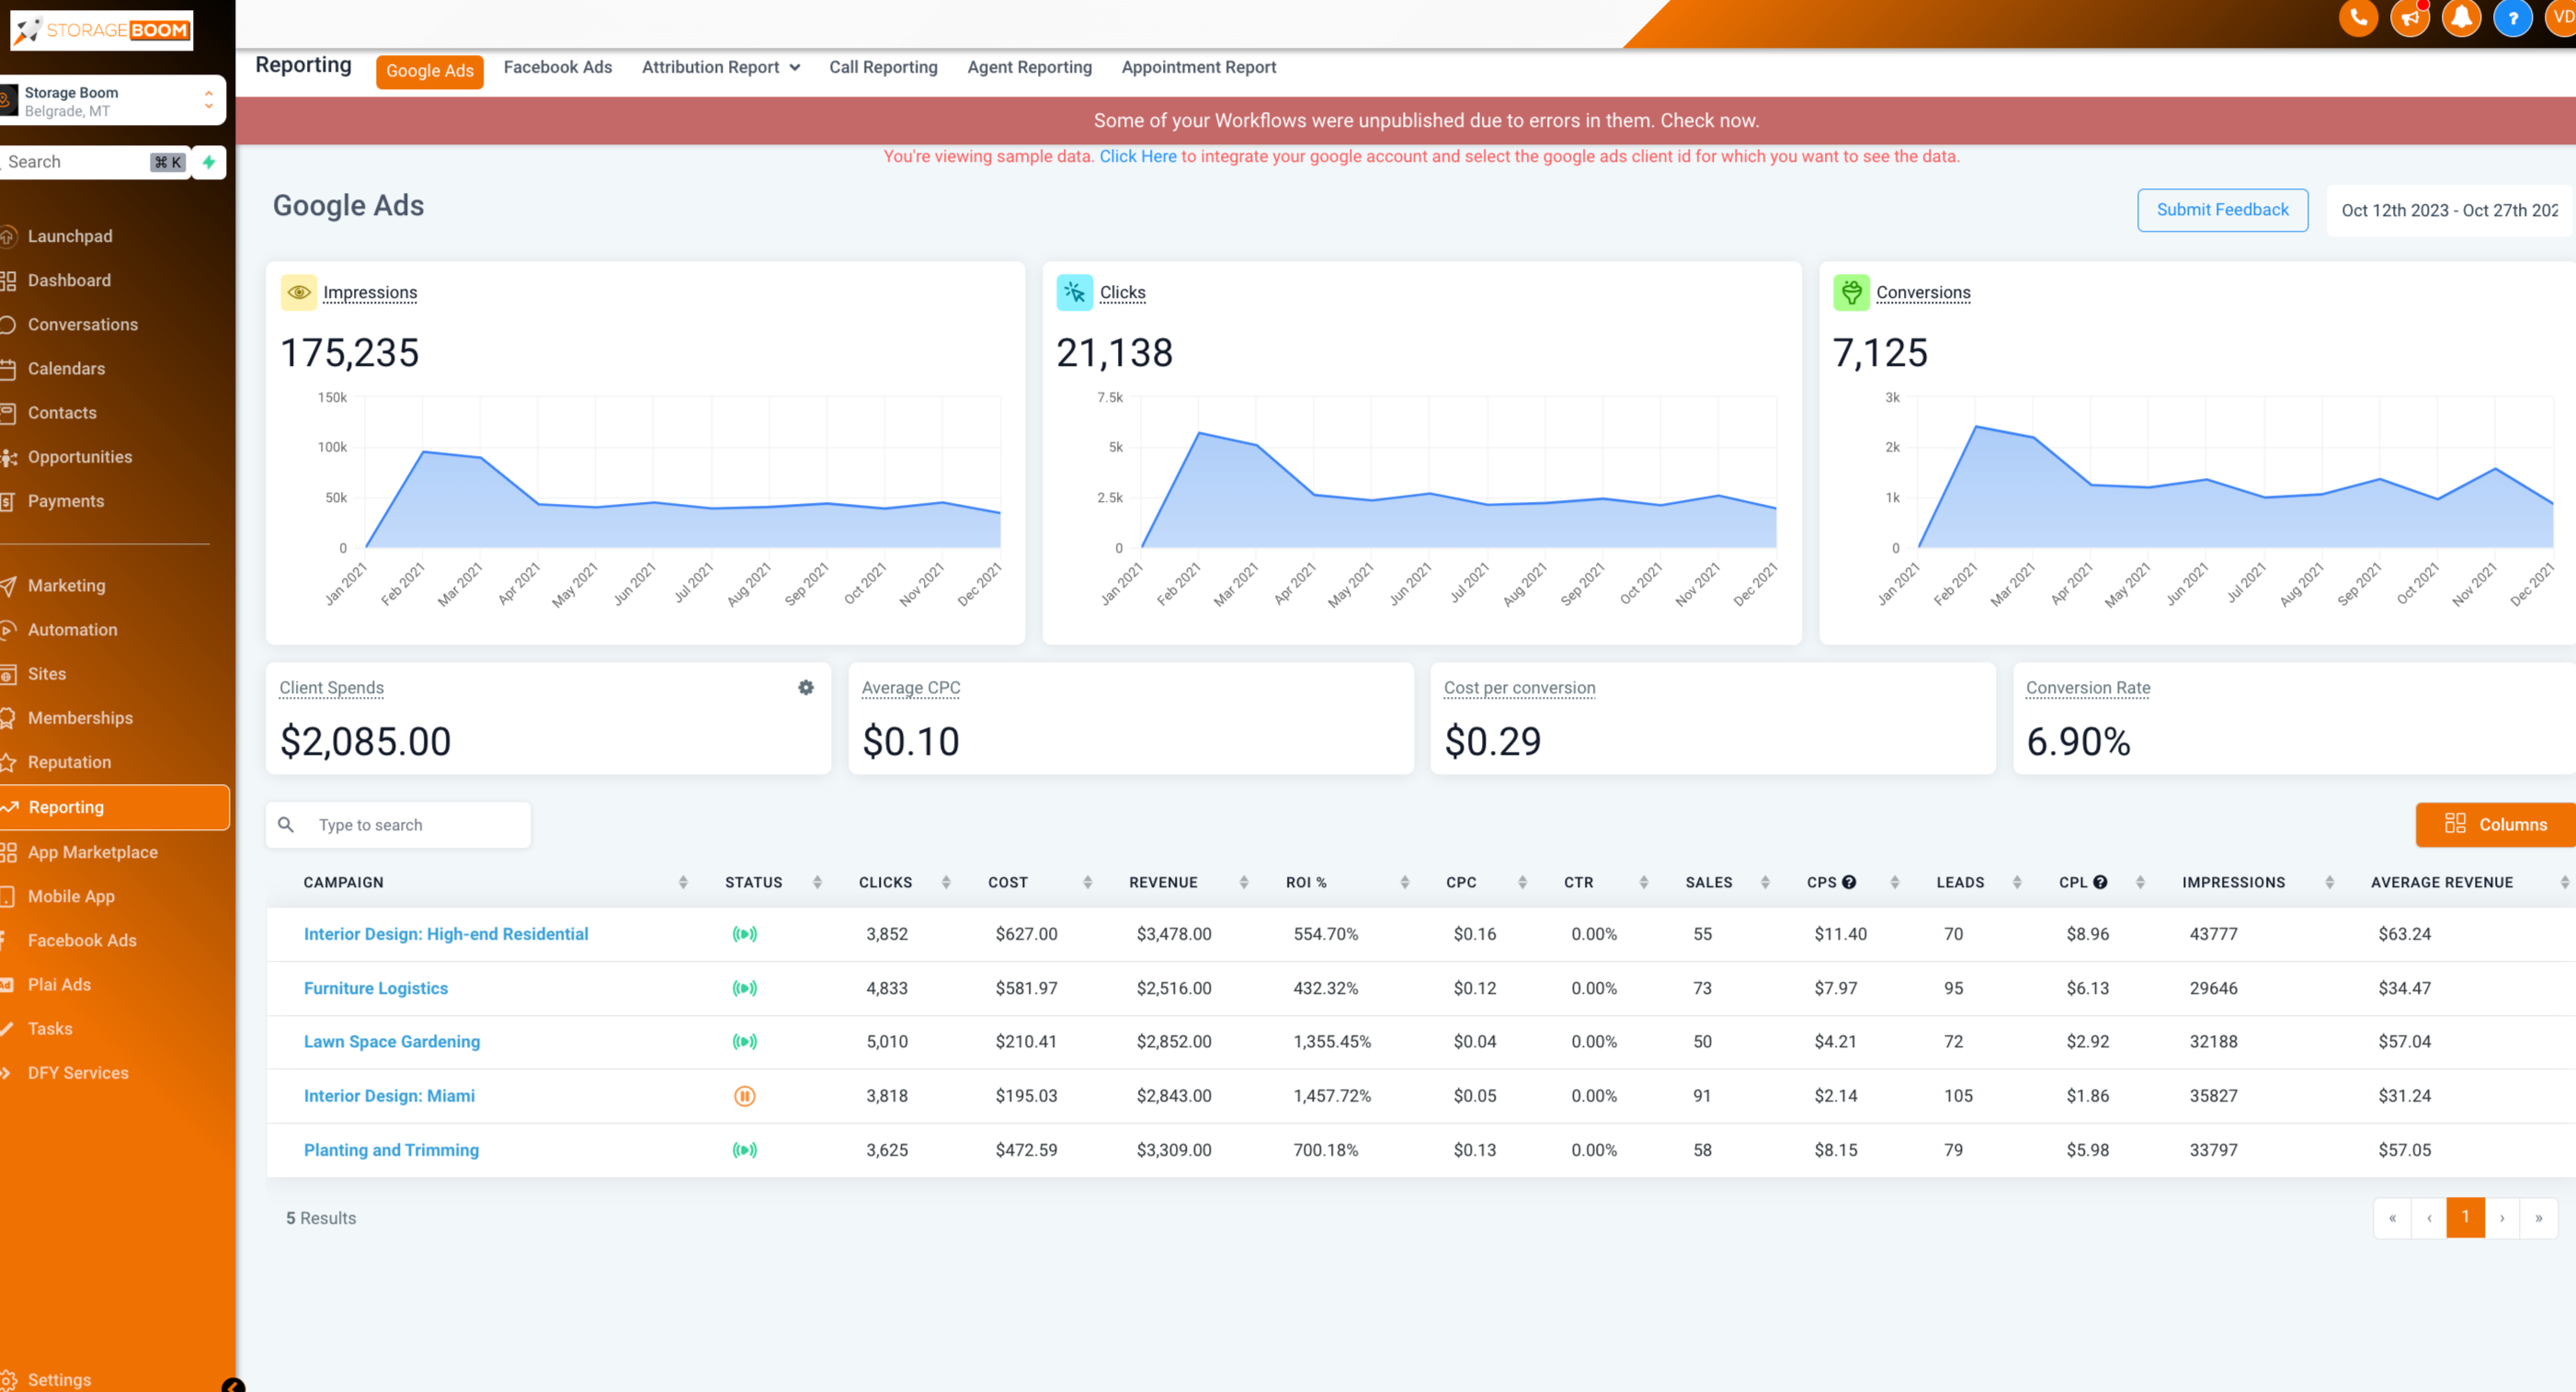
Task: Click the Storage Boom logo
Action: (101, 30)
